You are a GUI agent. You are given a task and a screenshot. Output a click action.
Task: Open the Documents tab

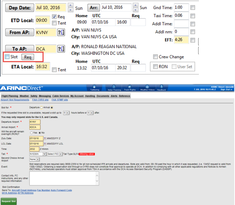103,96
